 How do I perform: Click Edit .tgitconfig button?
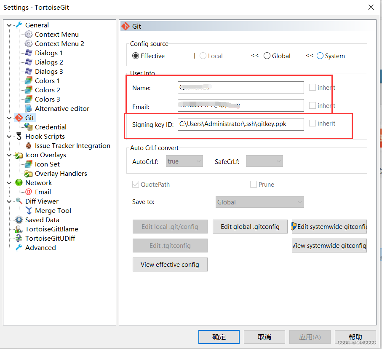[170, 246]
